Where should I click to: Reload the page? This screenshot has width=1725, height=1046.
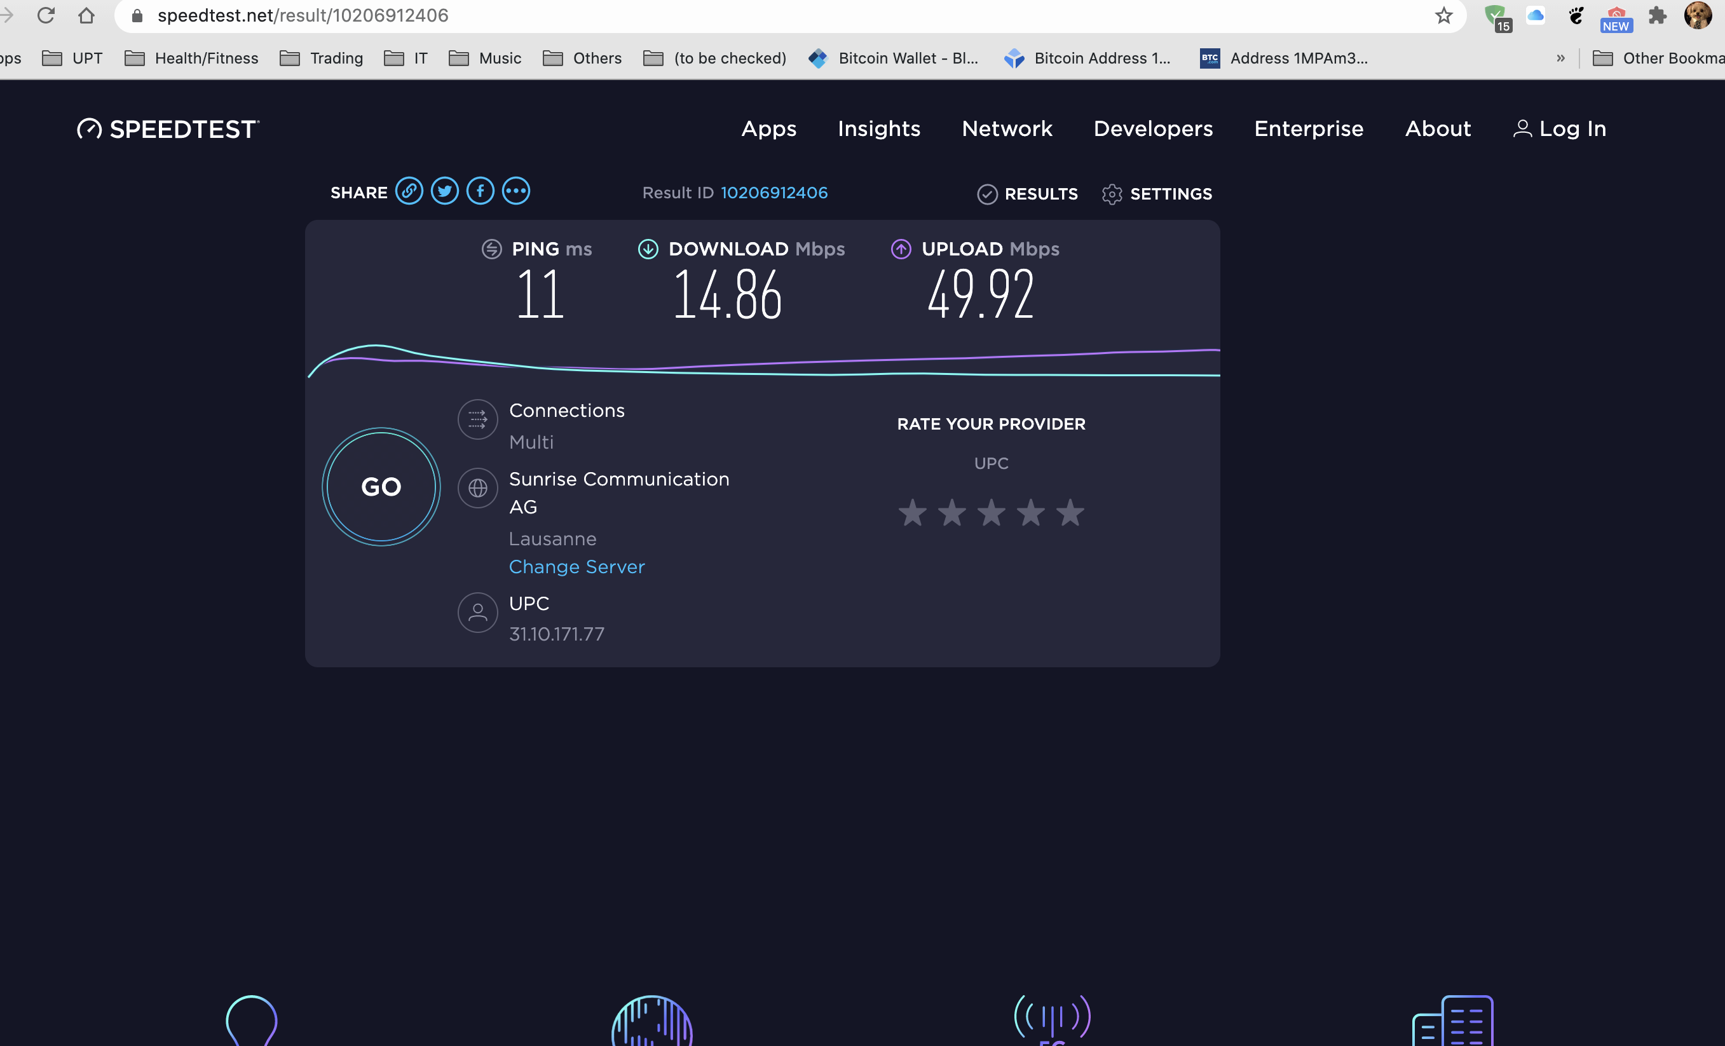tap(46, 15)
